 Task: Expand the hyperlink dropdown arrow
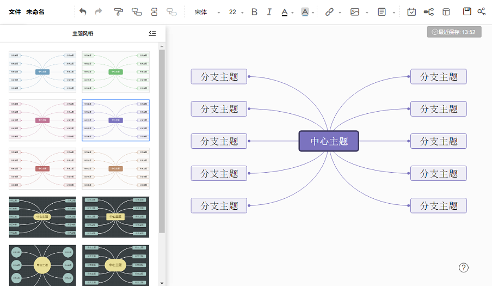pos(340,13)
